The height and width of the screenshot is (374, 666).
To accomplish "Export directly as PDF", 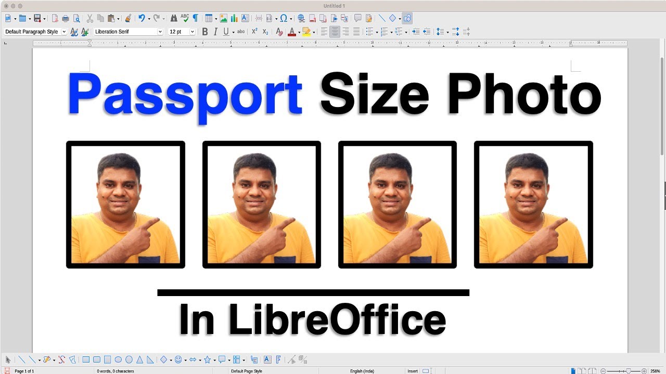I will [x=55, y=18].
